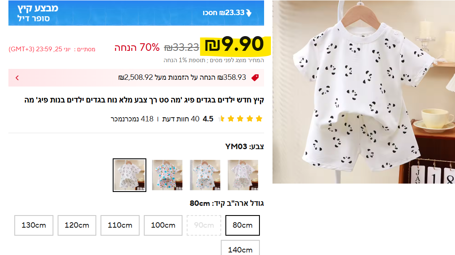Pick the 140cm size option
The width and height of the screenshot is (455, 255).
pos(240,248)
